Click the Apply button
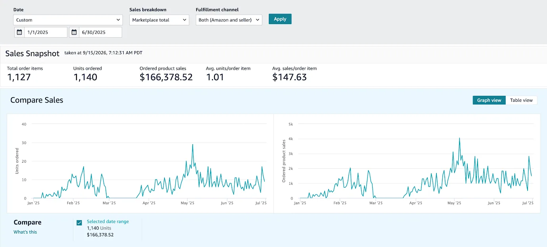Viewport: 547px width, 247px height. 280,19
